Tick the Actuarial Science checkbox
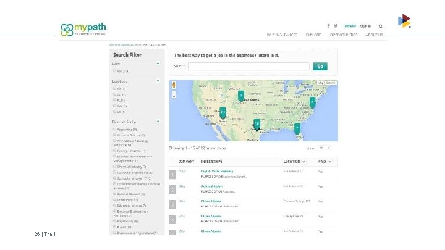445x250 pixels. click(115, 135)
